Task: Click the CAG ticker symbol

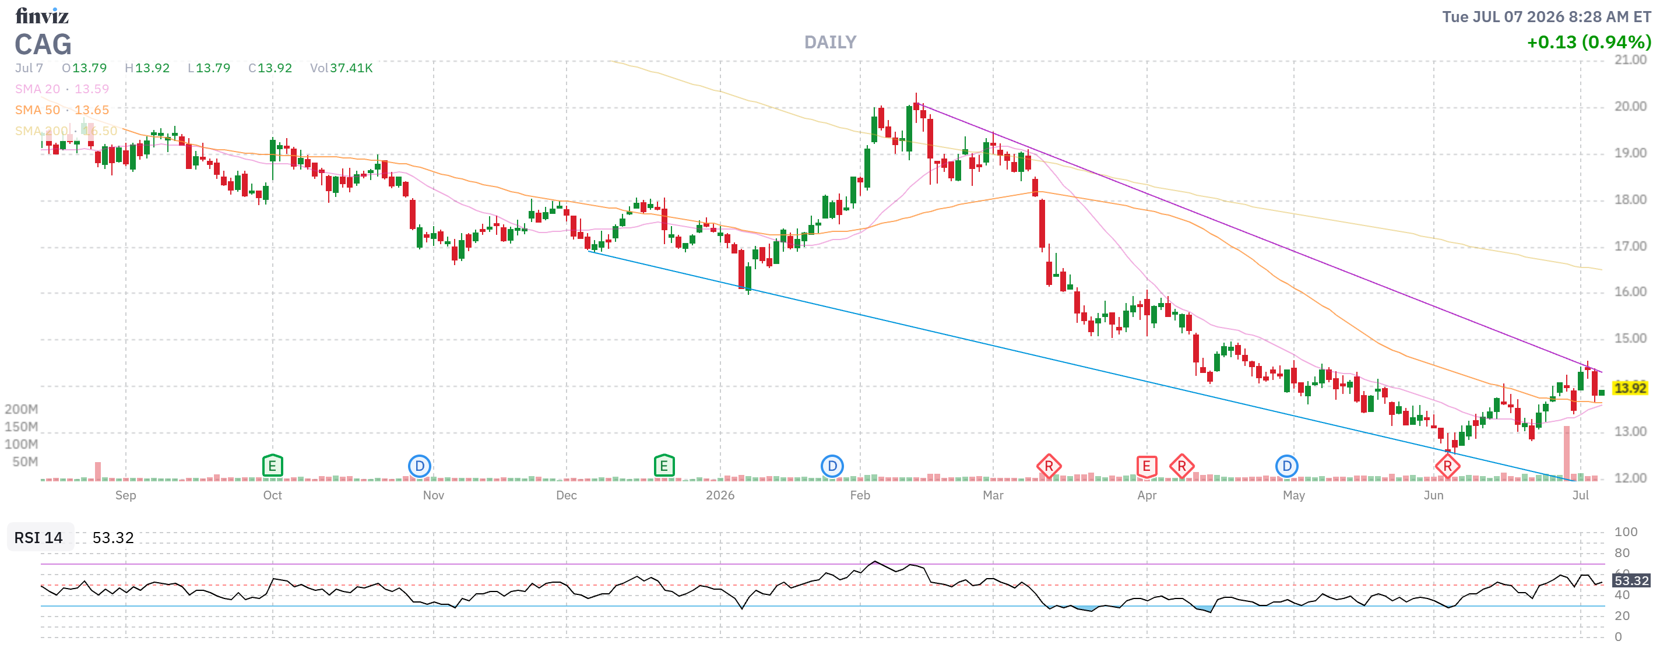Action: tap(43, 45)
